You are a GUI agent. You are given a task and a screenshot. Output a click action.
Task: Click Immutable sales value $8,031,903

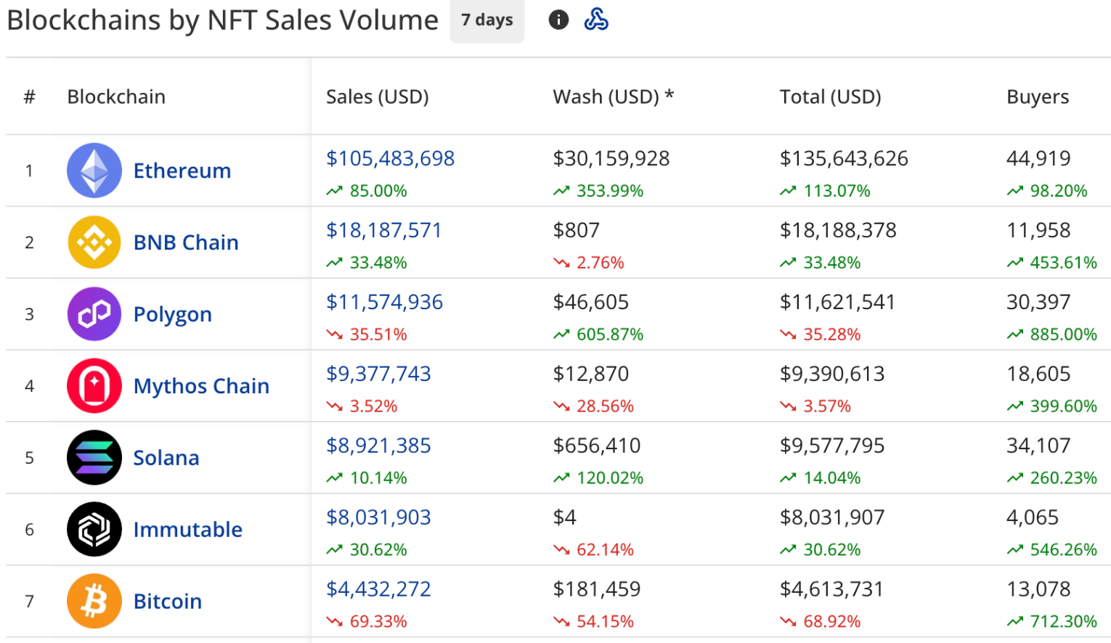379,517
